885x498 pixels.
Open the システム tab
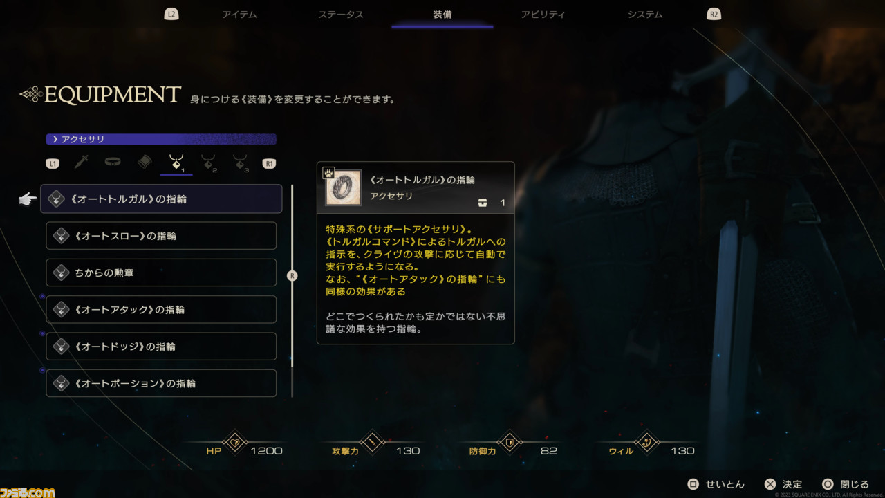[644, 15]
